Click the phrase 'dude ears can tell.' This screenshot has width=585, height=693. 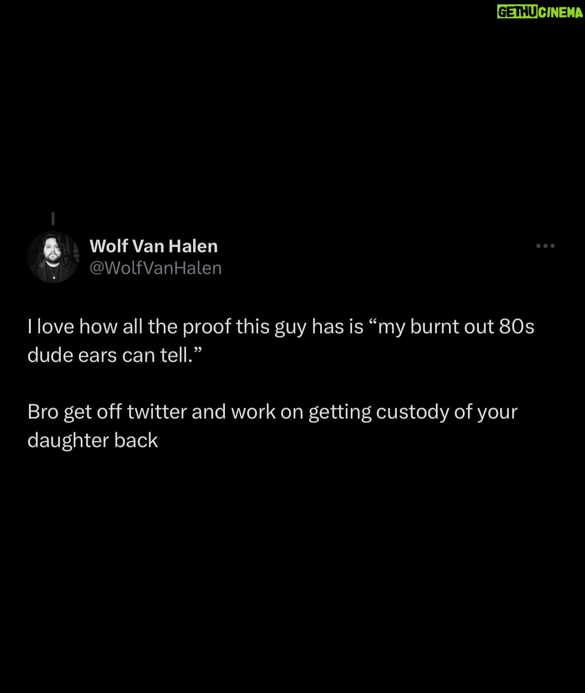115,355
